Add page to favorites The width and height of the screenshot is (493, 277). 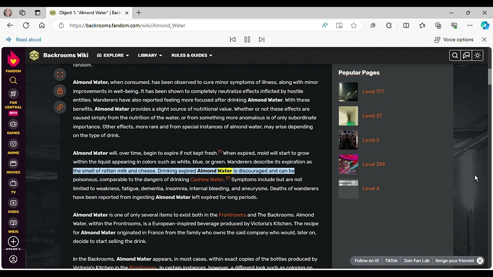(354, 25)
